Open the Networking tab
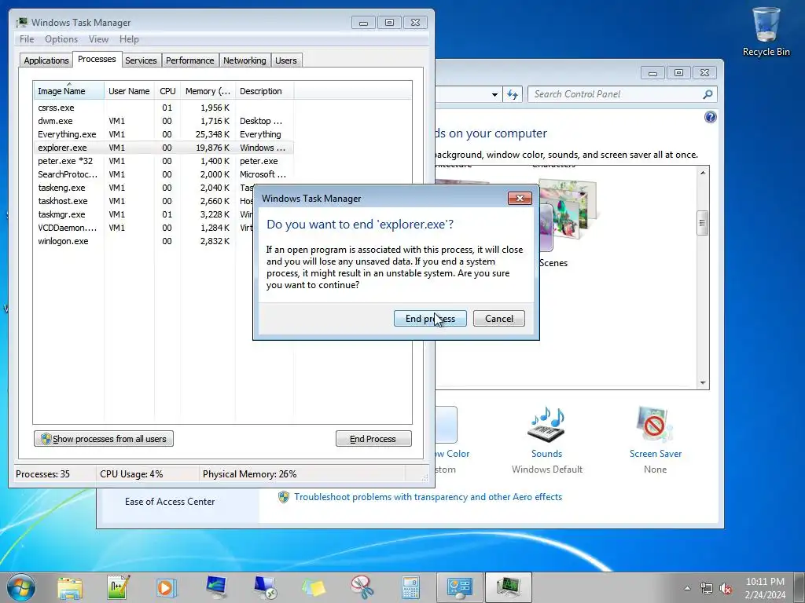Viewport: 805px width, 603px height. click(244, 60)
